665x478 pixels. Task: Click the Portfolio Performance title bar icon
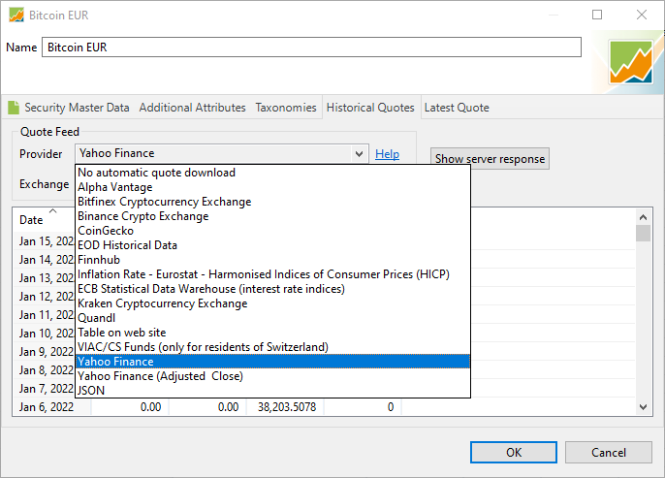(16, 15)
